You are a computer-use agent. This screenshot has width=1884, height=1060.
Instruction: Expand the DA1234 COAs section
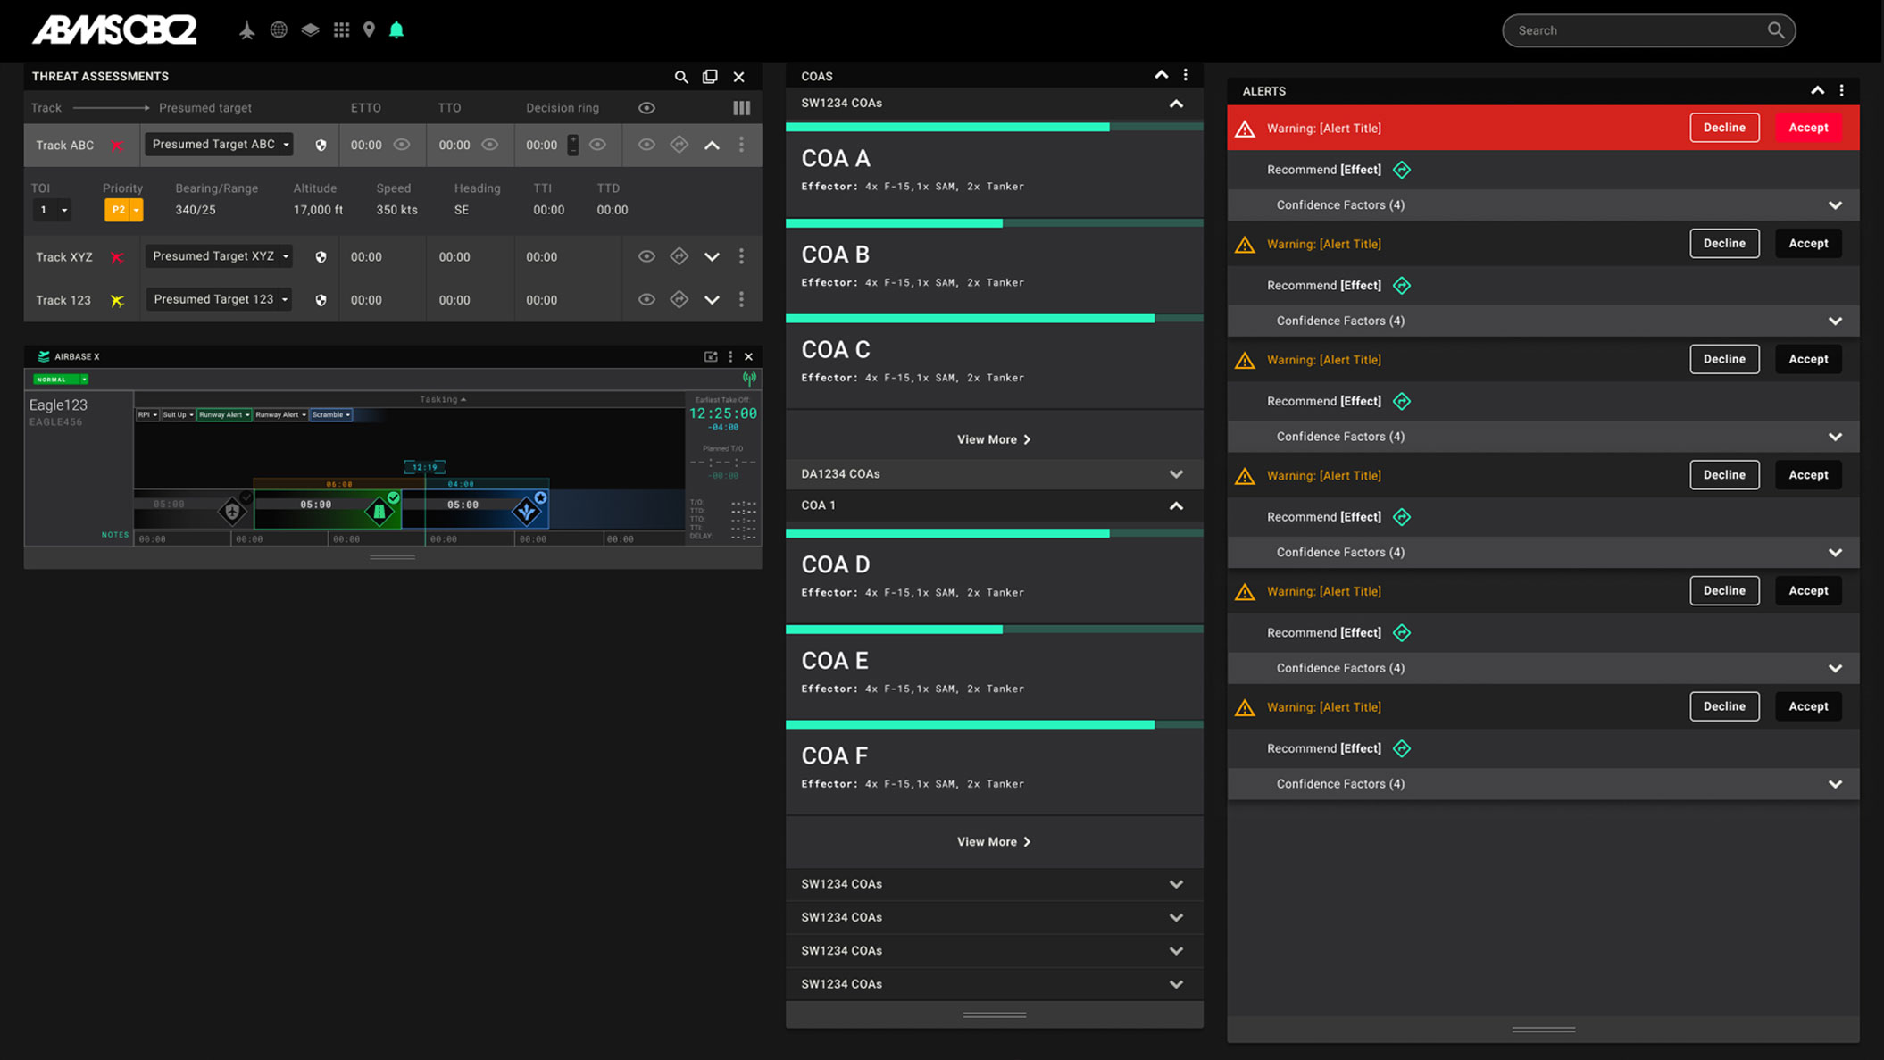pyautogui.click(x=1176, y=474)
